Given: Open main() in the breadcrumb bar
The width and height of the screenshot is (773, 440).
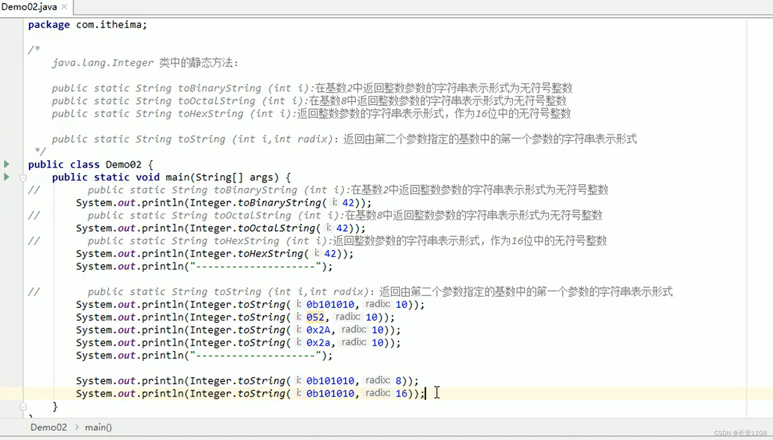Looking at the screenshot, I should coord(98,427).
